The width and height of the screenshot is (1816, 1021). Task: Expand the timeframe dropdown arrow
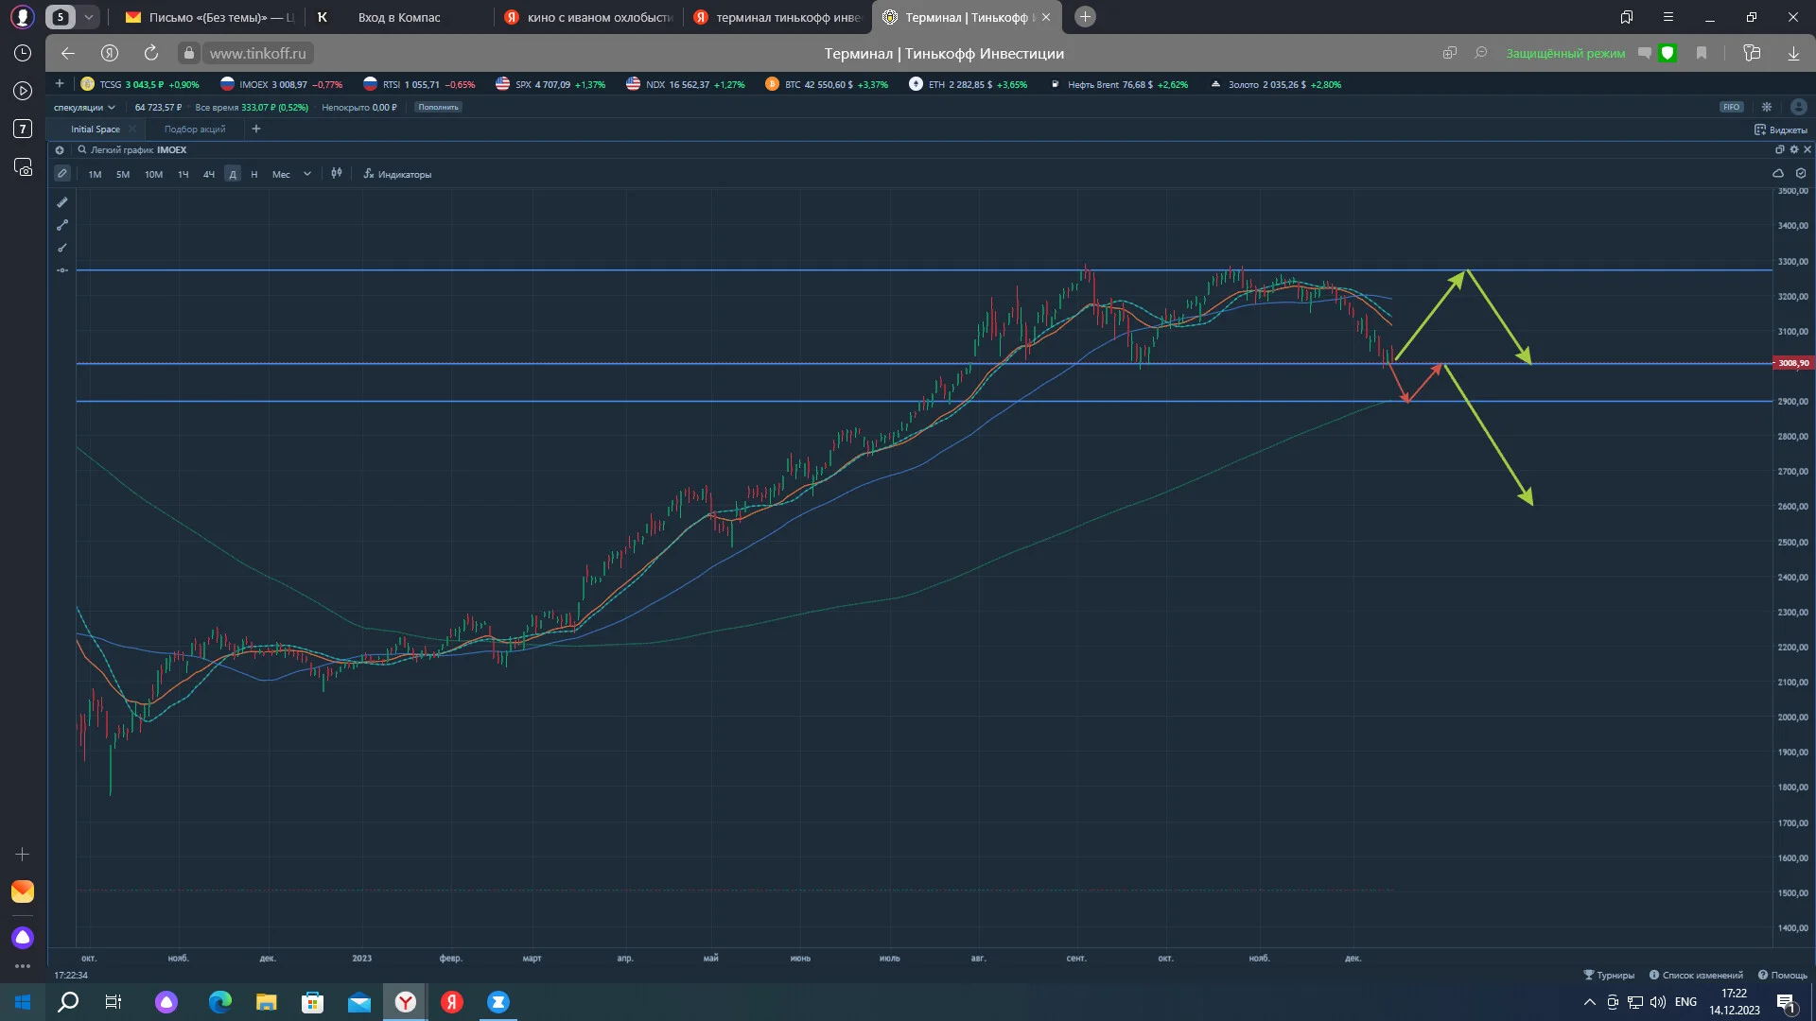(x=307, y=174)
